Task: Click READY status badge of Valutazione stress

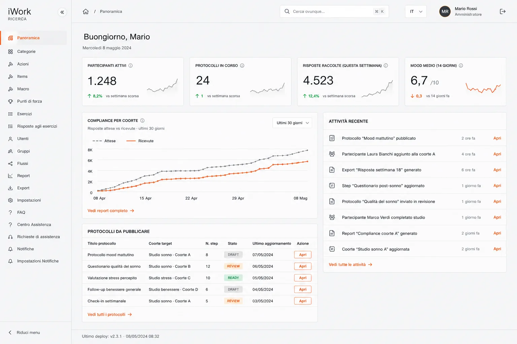Action: point(233,278)
